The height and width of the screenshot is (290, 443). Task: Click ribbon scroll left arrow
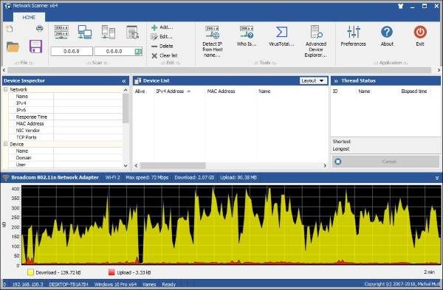[x=4, y=70]
